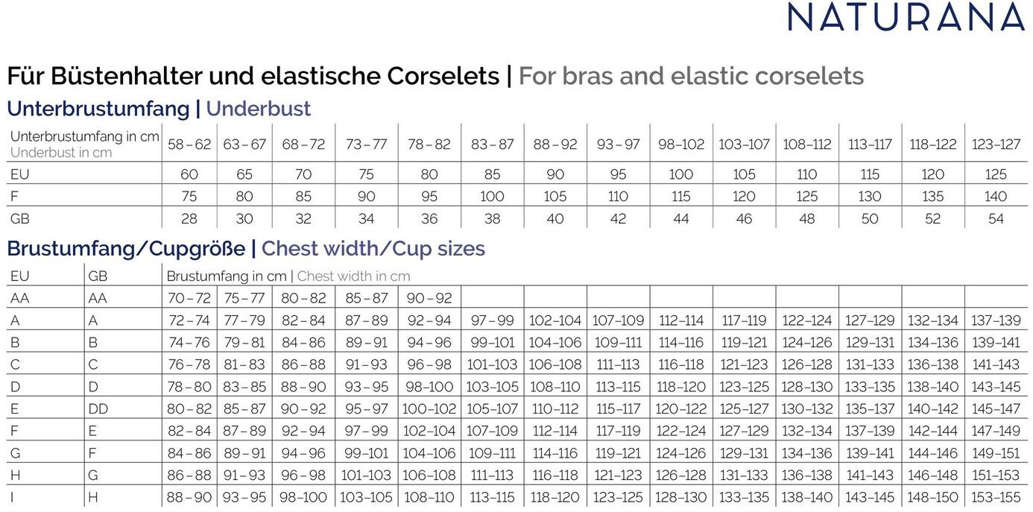Click the 90–92 cell in AA row
The width and height of the screenshot is (1033, 512).
(429, 298)
